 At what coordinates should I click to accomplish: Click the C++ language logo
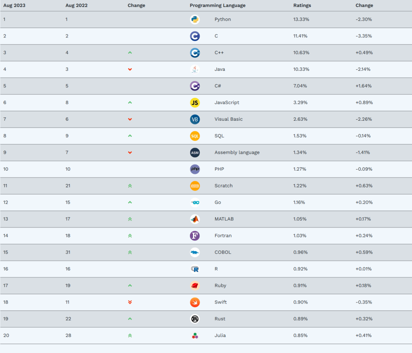[195, 53]
